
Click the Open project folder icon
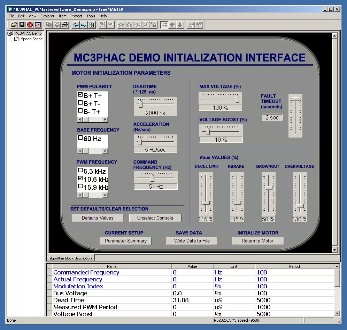(14, 25)
